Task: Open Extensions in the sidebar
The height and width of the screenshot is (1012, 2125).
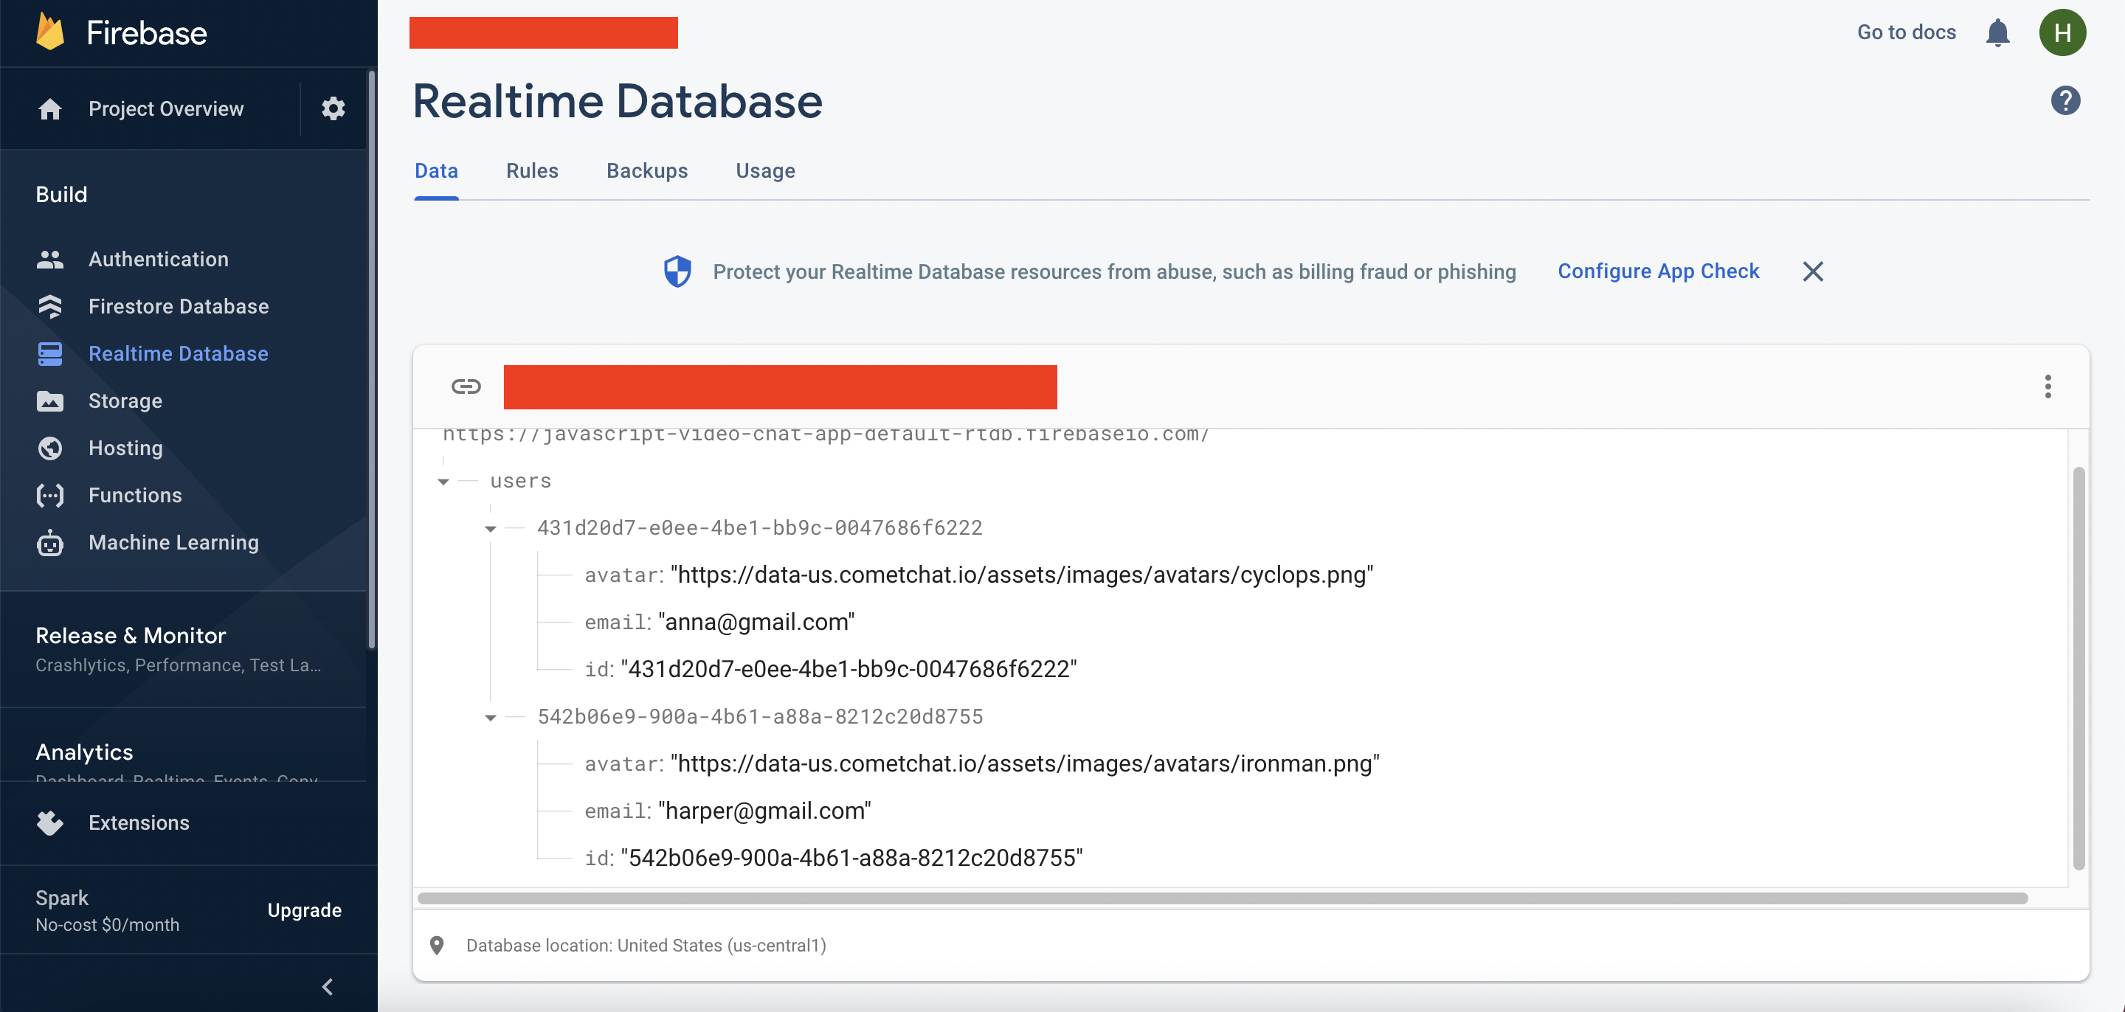Action: point(139,822)
